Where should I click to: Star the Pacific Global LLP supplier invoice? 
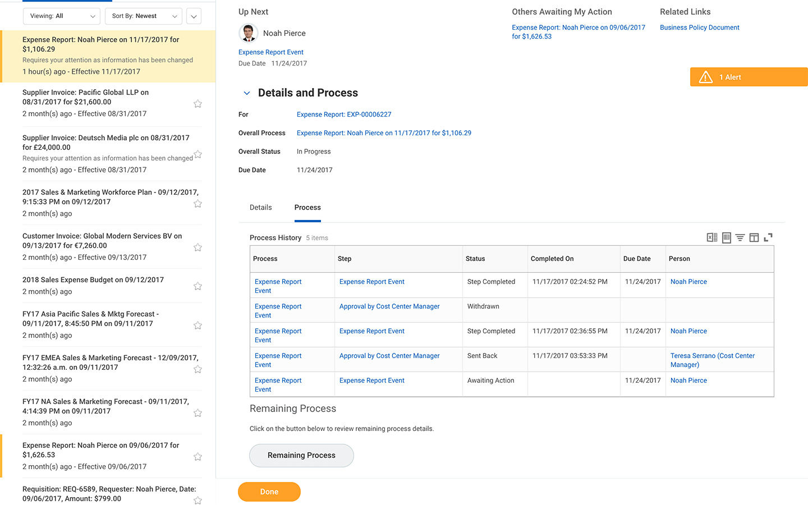click(198, 104)
